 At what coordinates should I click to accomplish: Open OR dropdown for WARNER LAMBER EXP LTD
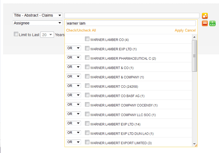(74, 48)
